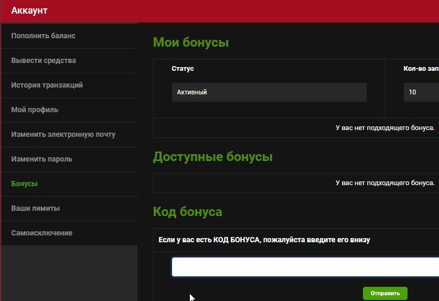Viewport: 439px width, 301px height.
Task: Click the Код бонуса heading
Action: (187, 212)
